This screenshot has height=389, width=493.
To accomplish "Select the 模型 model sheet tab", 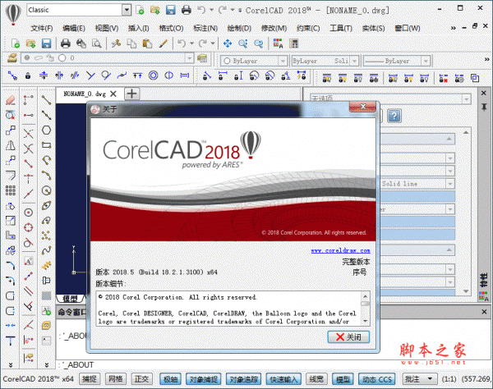I will [71, 298].
